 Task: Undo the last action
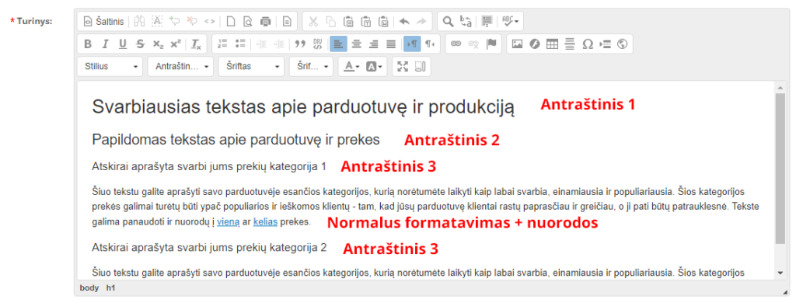(404, 21)
